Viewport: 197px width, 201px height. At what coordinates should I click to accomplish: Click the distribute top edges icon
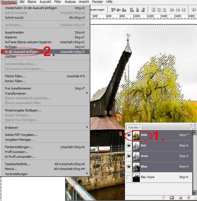(x=154, y=10)
